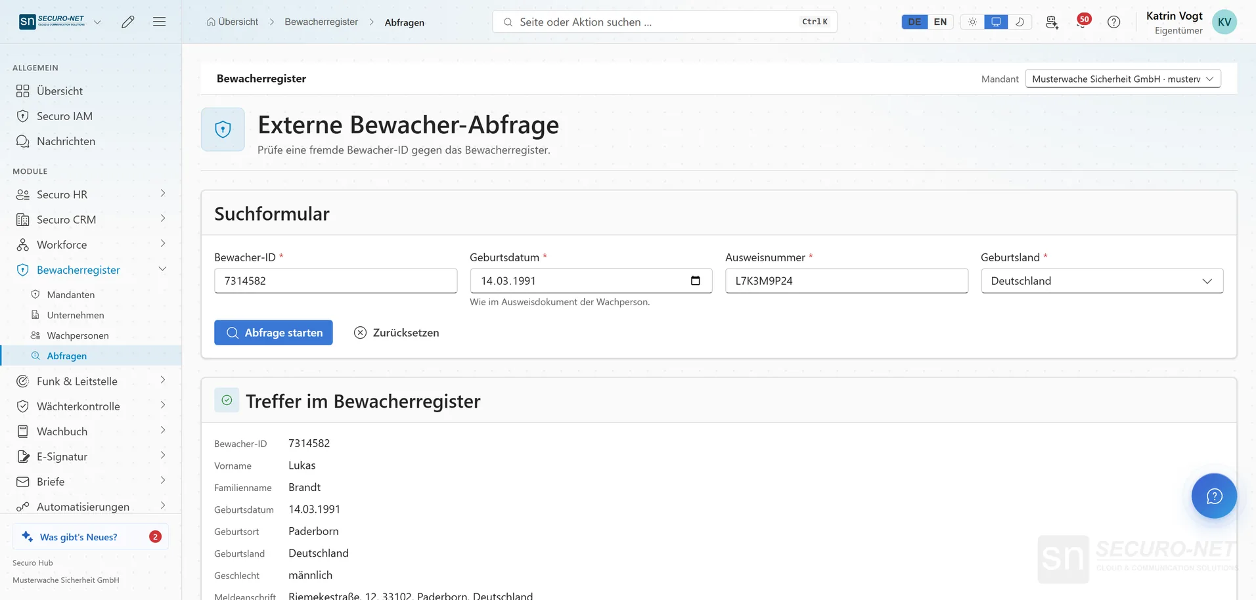The image size is (1256, 600).
Task: Switch language to DE
Action: tap(914, 22)
